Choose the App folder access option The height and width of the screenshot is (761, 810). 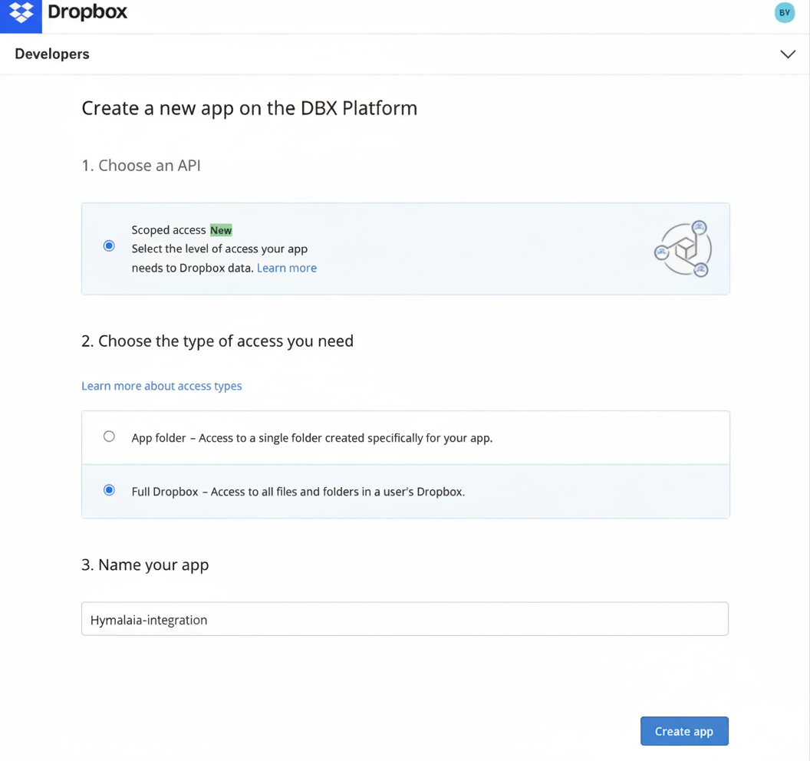109,436
